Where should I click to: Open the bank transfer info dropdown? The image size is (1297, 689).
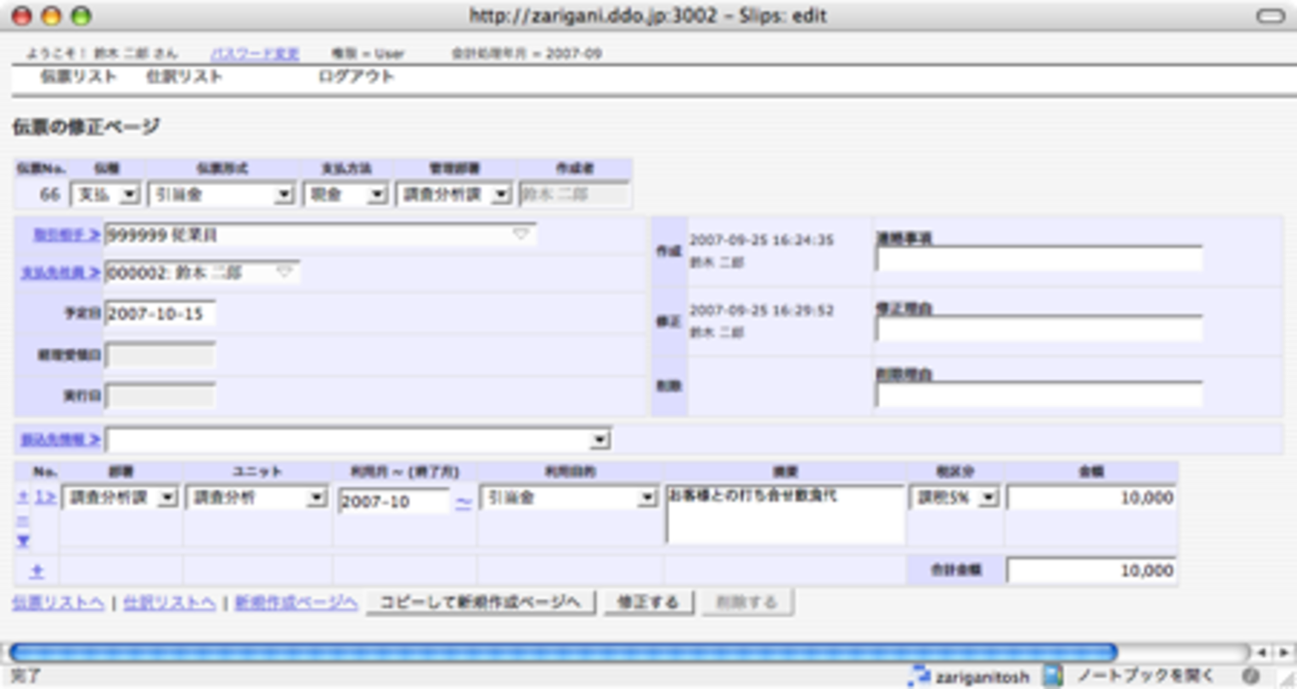[x=357, y=439]
